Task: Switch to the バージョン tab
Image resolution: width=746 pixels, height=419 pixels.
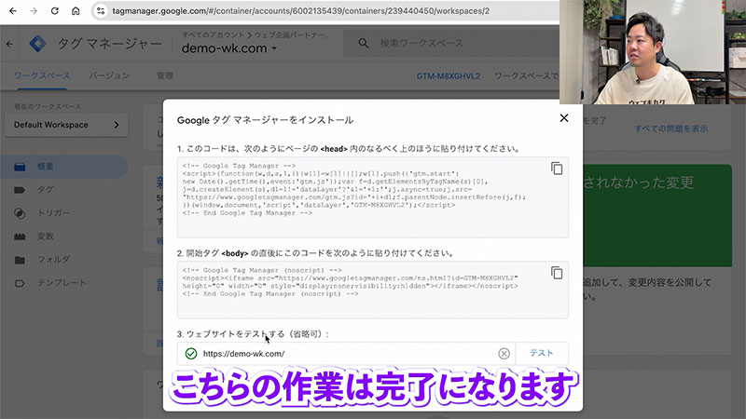Action: 109,75
